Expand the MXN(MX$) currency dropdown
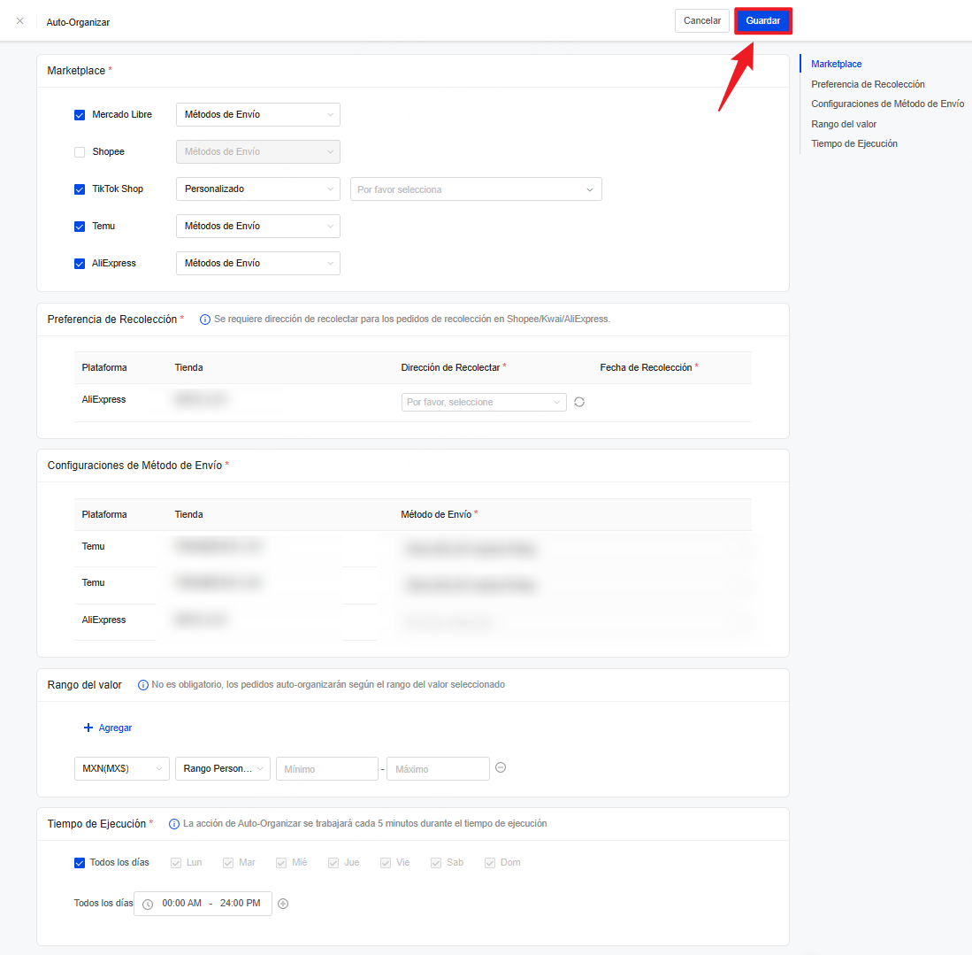This screenshot has height=955, width=972. pos(121,769)
